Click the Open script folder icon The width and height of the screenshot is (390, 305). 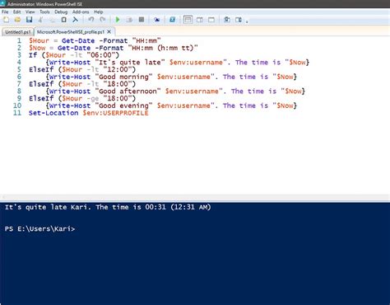click(17, 20)
